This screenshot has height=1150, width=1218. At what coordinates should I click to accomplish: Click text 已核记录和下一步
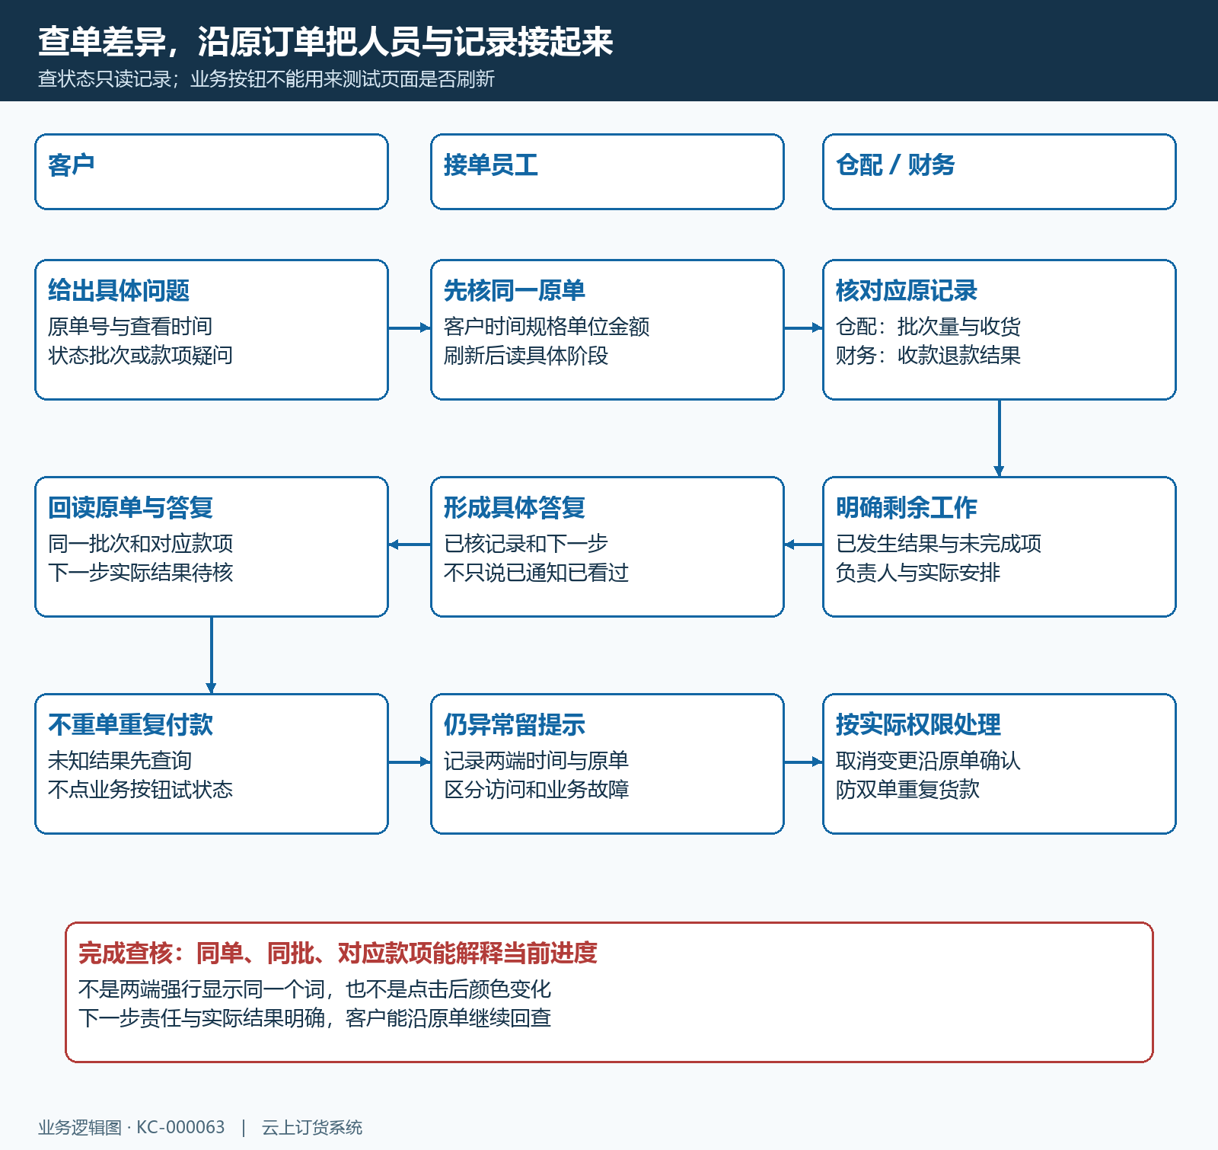pos(526,544)
